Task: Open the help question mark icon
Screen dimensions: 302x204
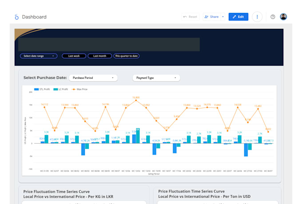Action: [273, 17]
